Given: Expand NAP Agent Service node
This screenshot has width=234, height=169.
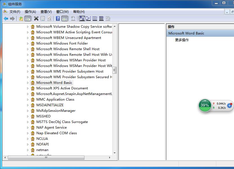Looking at the screenshot, I should coord(28,128).
